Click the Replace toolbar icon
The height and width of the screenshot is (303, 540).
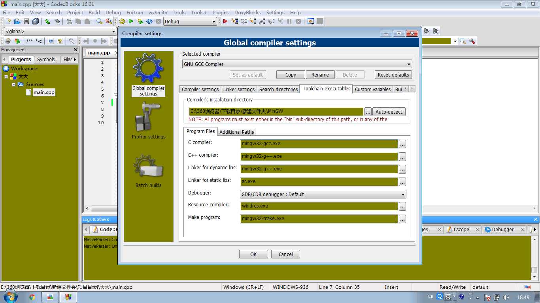(108, 21)
